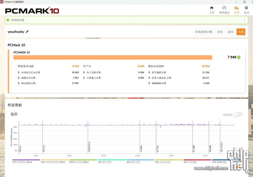Image resolution: width=253 pixels, height=177 pixels.
Task: Toggle the 监控细节 monitoring details switch
Action: click(238, 115)
